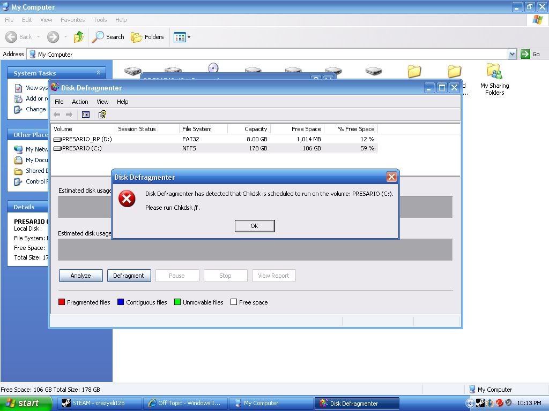Image resolution: width=549 pixels, height=411 pixels.
Task: Open My Computer File menu
Action: click(x=9, y=20)
